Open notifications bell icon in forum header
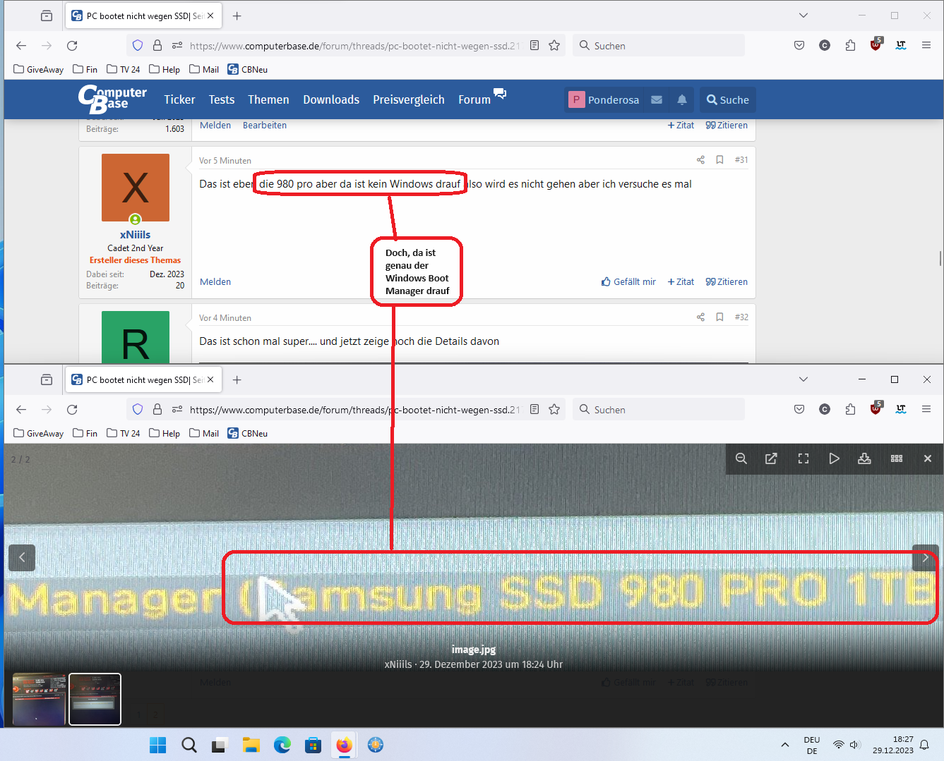Screen dimensions: 944x761 pos(682,100)
